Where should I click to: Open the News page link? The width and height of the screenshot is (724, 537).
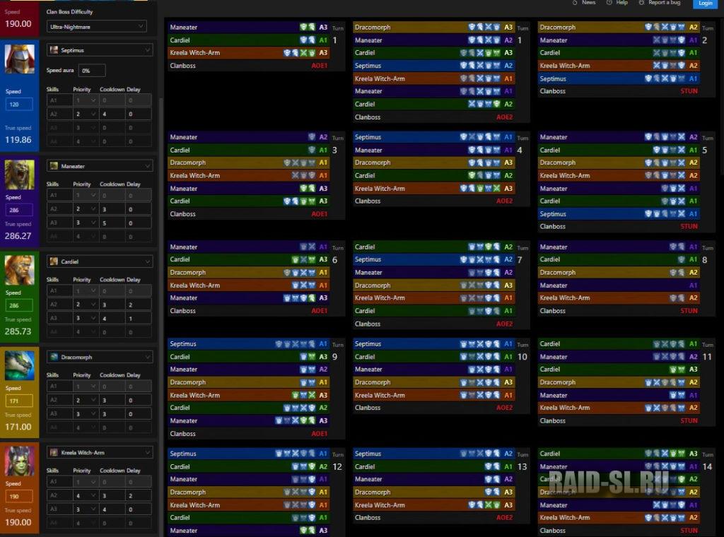point(588,3)
